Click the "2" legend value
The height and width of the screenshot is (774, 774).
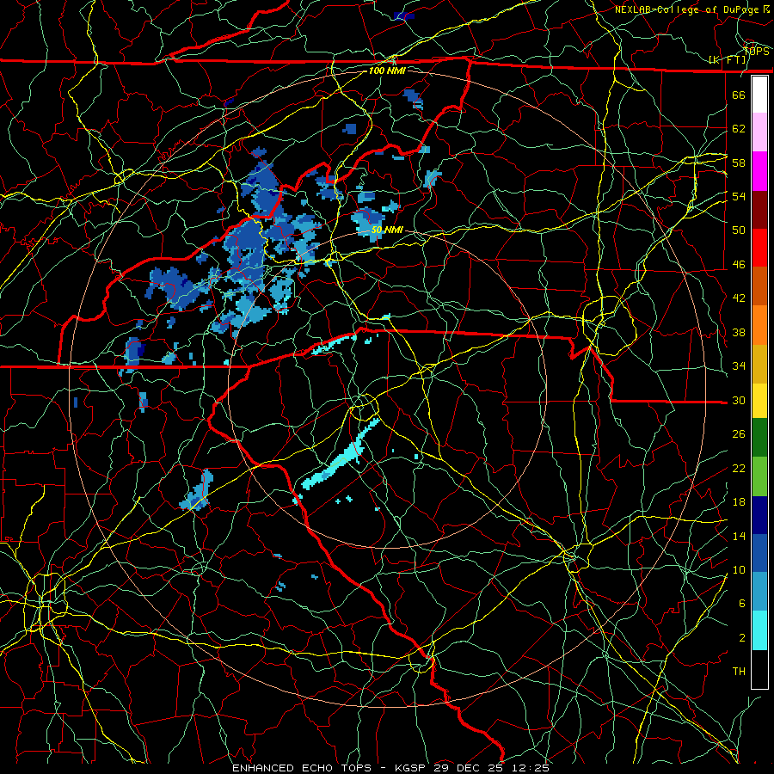(x=742, y=638)
